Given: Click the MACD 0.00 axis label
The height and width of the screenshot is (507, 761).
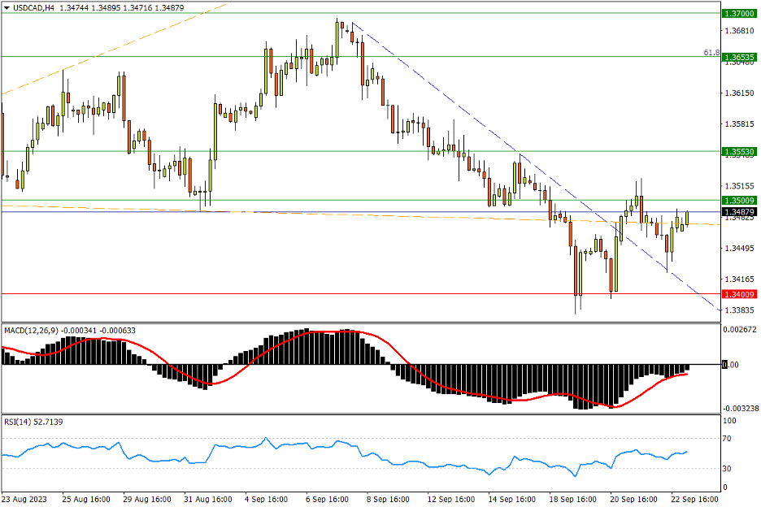Looking at the screenshot, I should click(731, 365).
